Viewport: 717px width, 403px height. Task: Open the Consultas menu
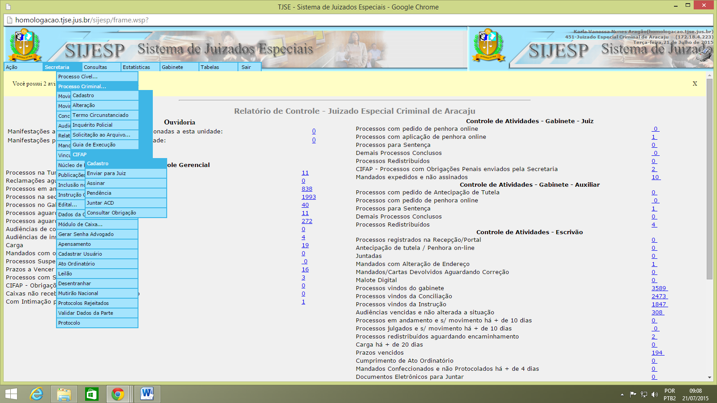click(95, 67)
